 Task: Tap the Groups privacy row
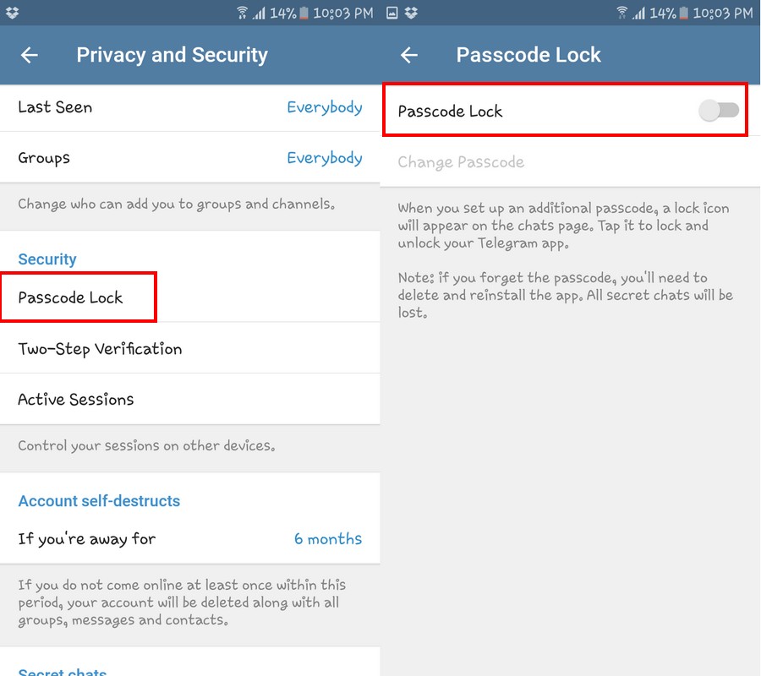pos(189,157)
